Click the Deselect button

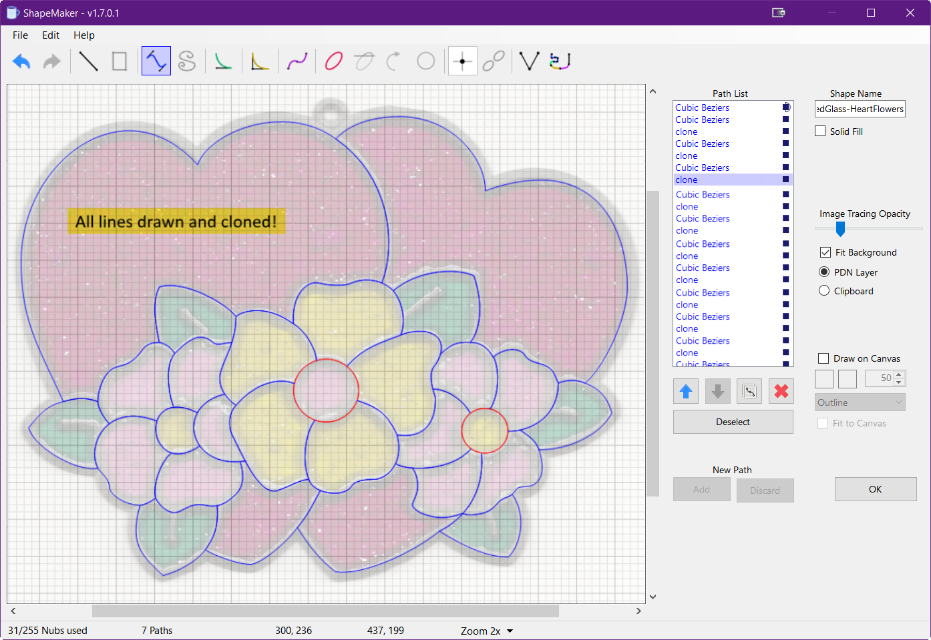(733, 422)
